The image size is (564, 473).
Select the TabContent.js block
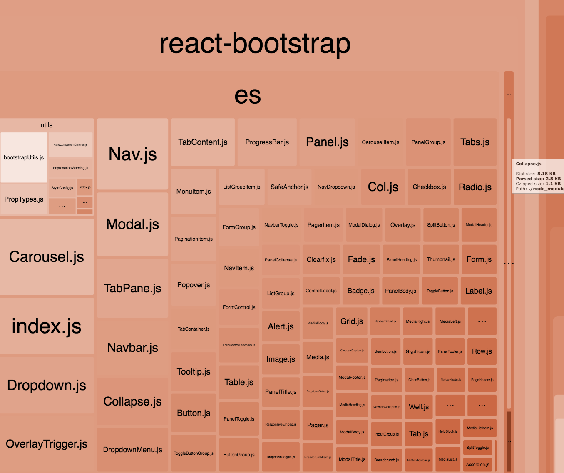click(203, 142)
